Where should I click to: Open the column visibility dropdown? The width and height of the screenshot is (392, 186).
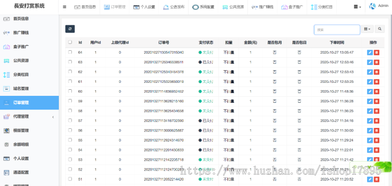point(368,29)
